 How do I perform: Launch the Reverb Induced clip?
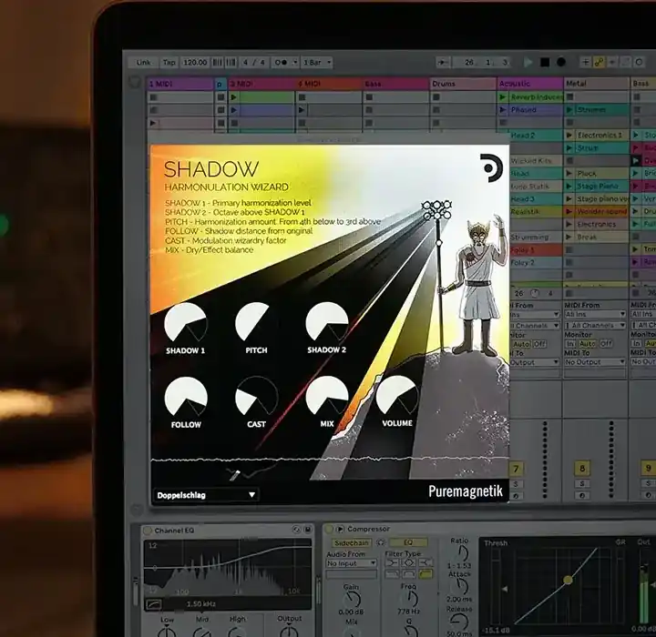[502, 97]
